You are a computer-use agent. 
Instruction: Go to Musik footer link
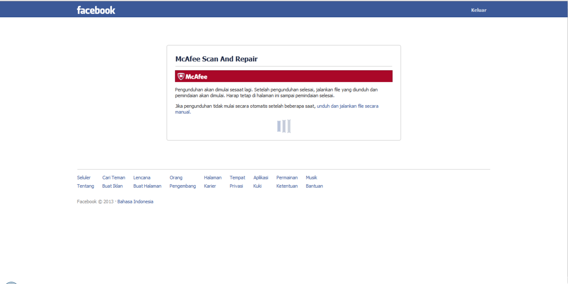[311, 177]
